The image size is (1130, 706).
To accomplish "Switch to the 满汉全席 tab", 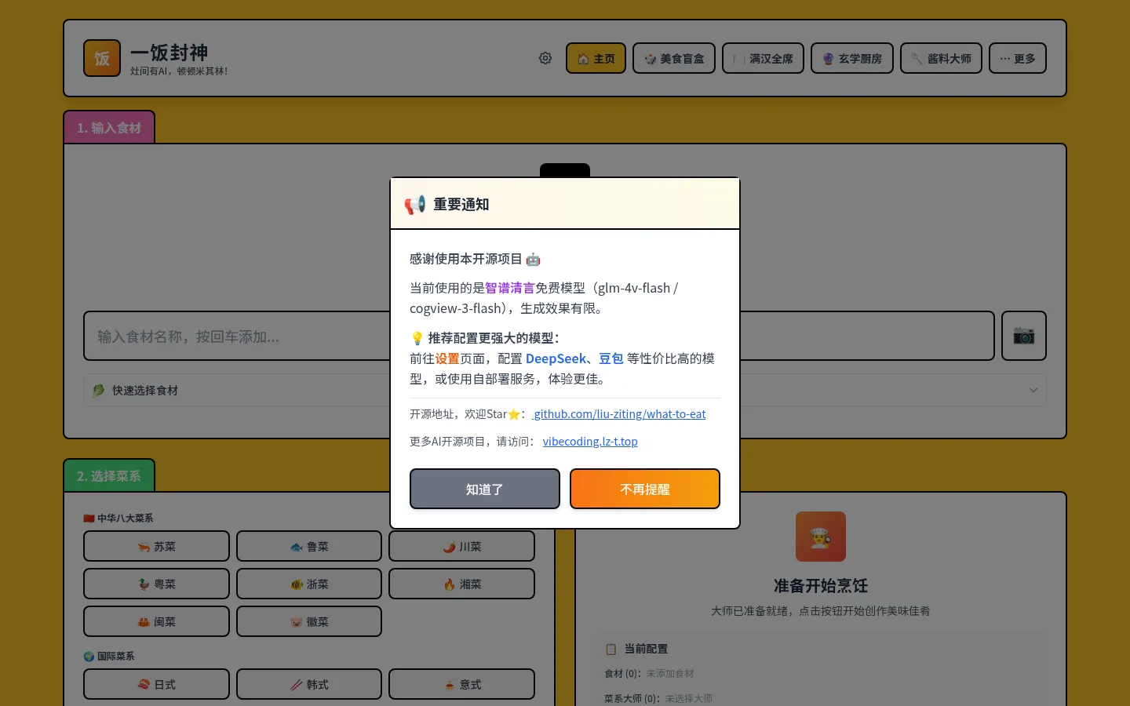I will point(763,58).
